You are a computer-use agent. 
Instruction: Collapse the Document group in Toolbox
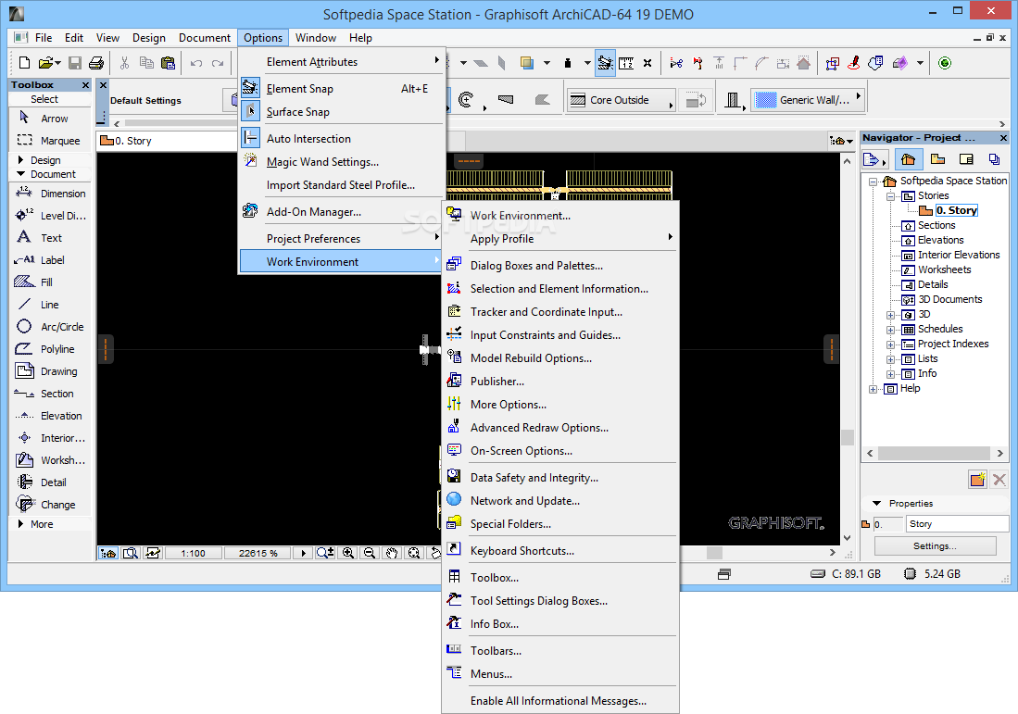click(x=20, y=174)
